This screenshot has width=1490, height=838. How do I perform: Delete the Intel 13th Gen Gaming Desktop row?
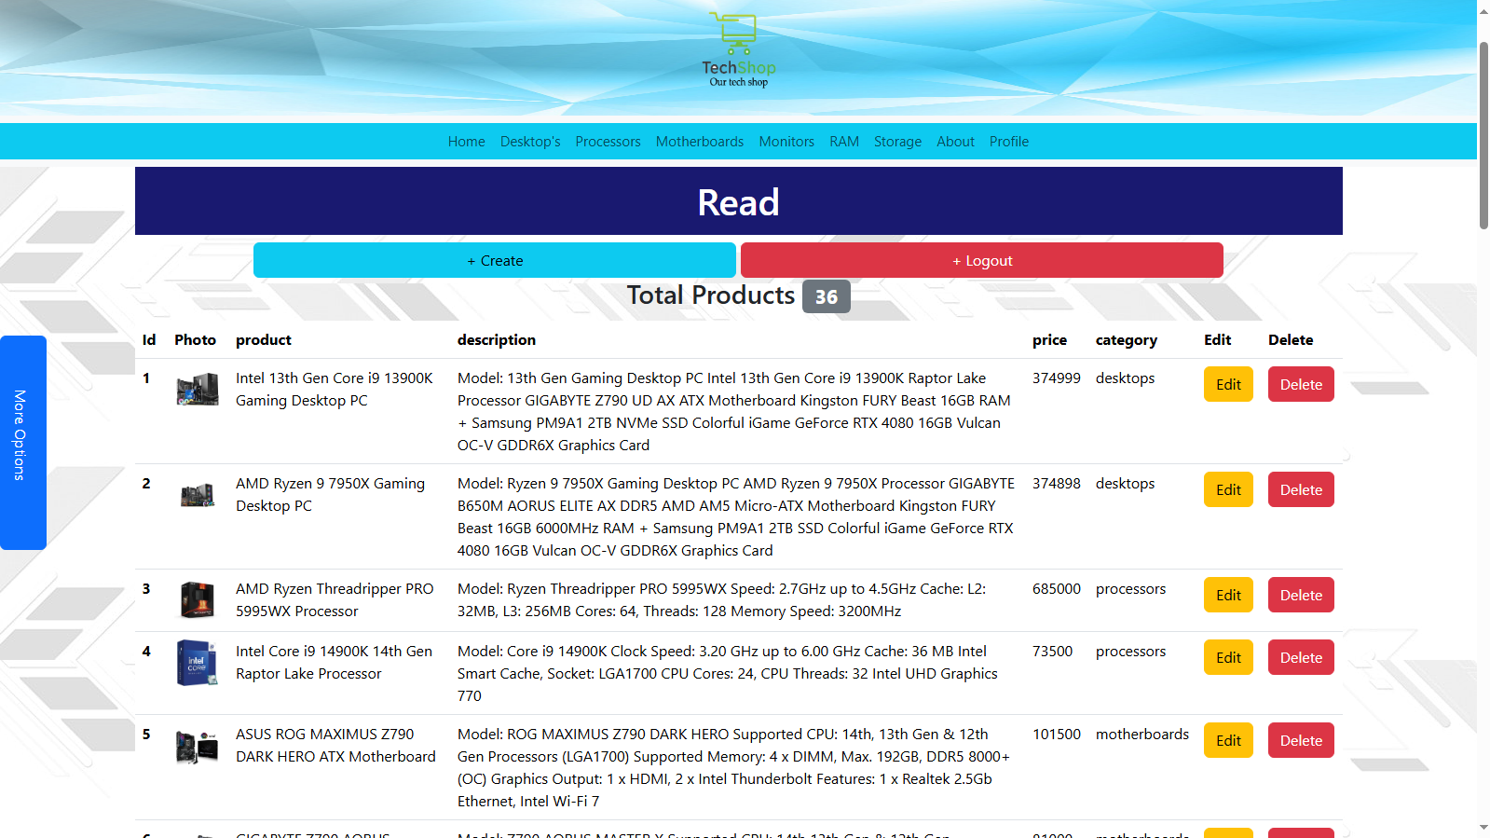point(1301,384)
